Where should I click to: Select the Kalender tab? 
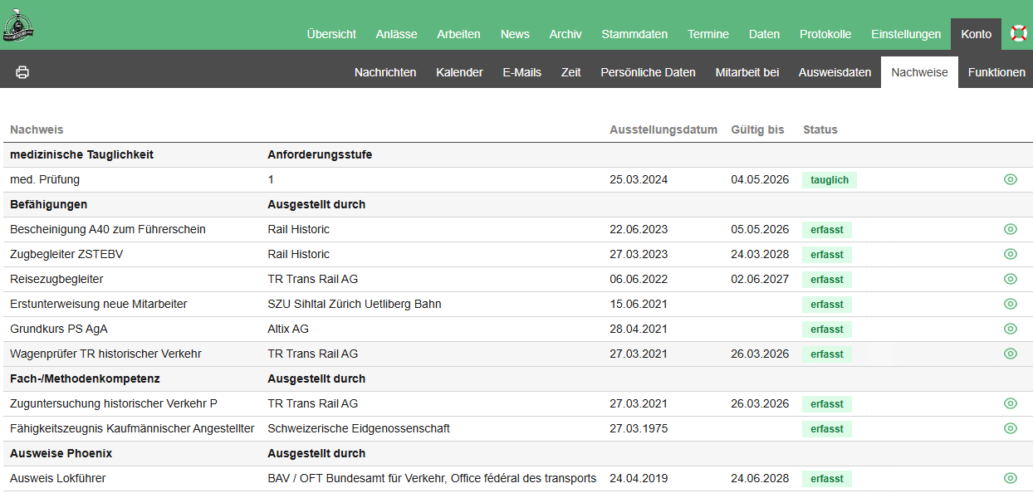click(459, 72)
